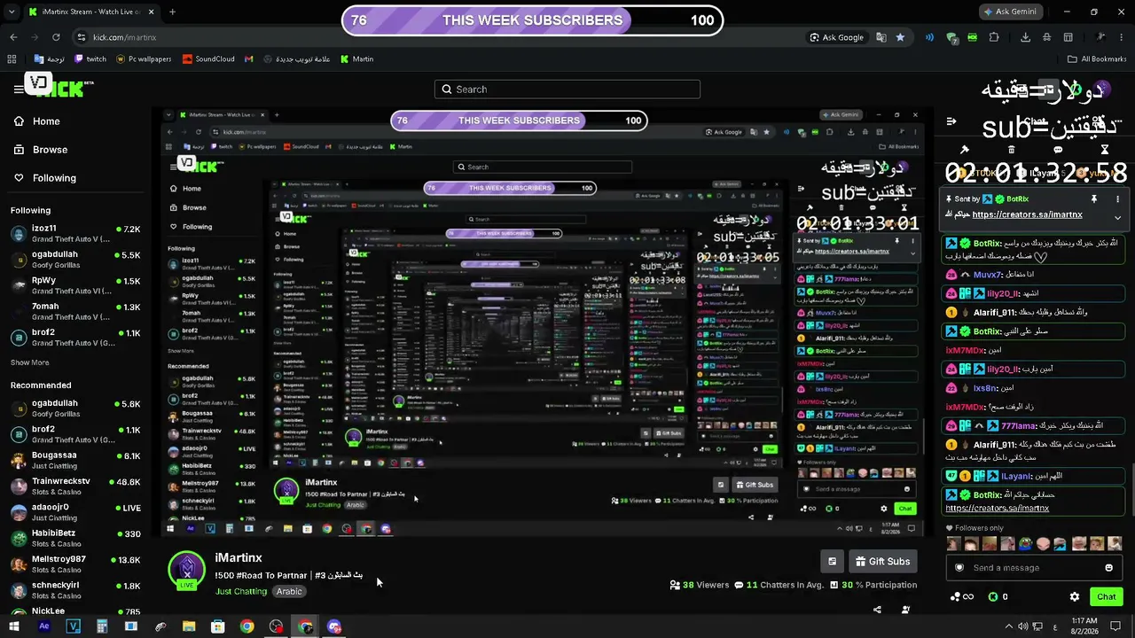Click the Gift Subs button
This screenshot has height=638, width=1135.
[x=883, y=561]
